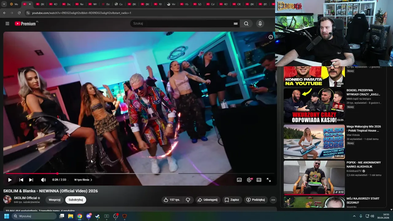Image resolution: width=393 pixels, height=221 pixels.
Task: Click Podziękuj thanks button
Action: [x=255, y=200]
